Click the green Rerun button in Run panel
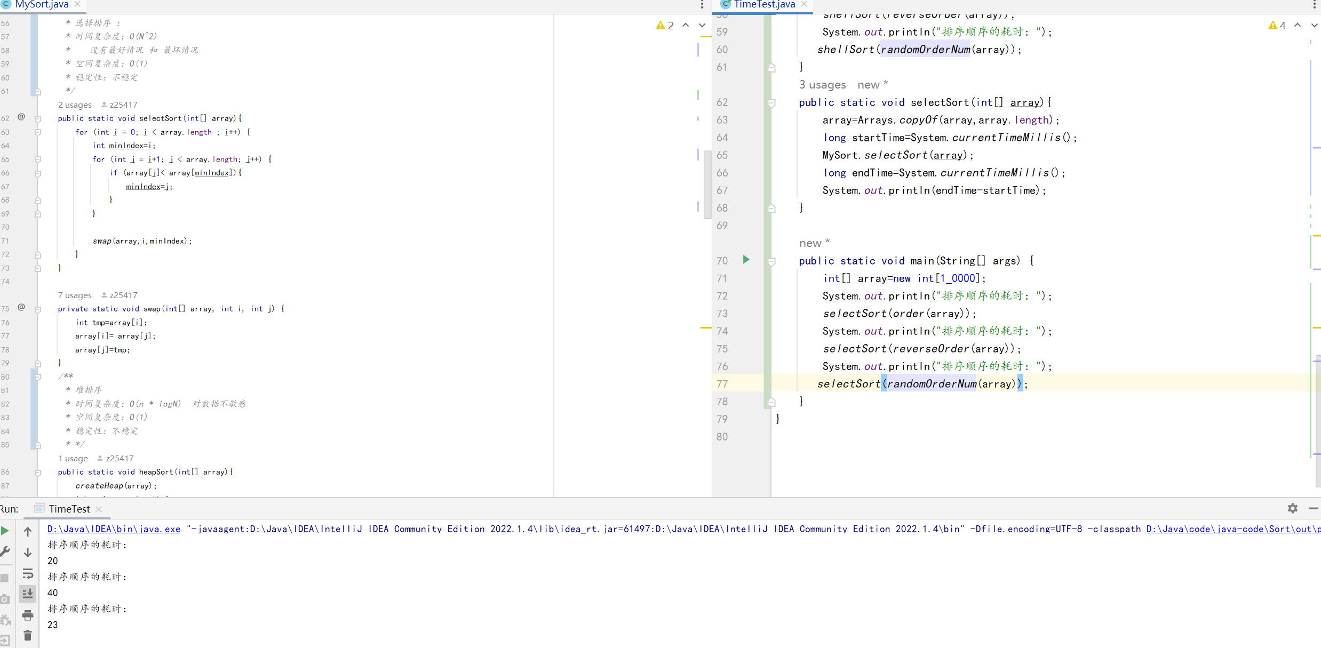 click(x=5, y=531)
